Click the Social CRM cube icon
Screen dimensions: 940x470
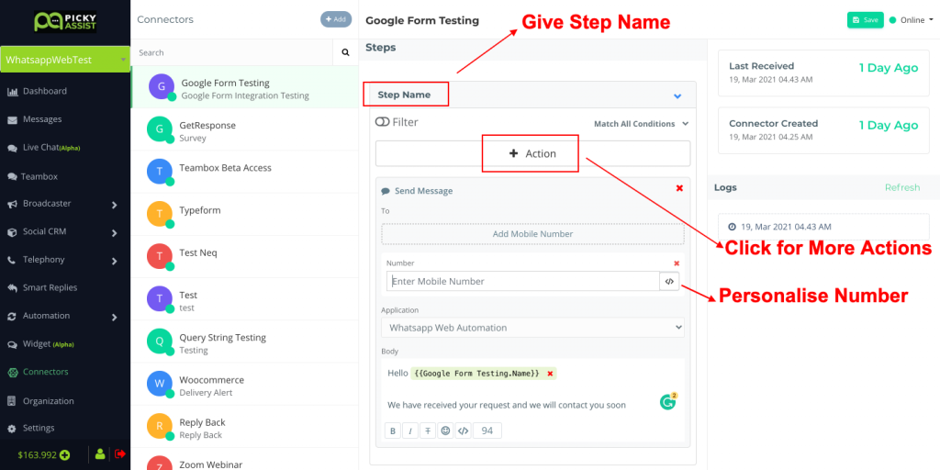pyautogui.click(x=12, y=232)
